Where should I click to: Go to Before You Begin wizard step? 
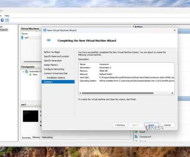[52, 52]
